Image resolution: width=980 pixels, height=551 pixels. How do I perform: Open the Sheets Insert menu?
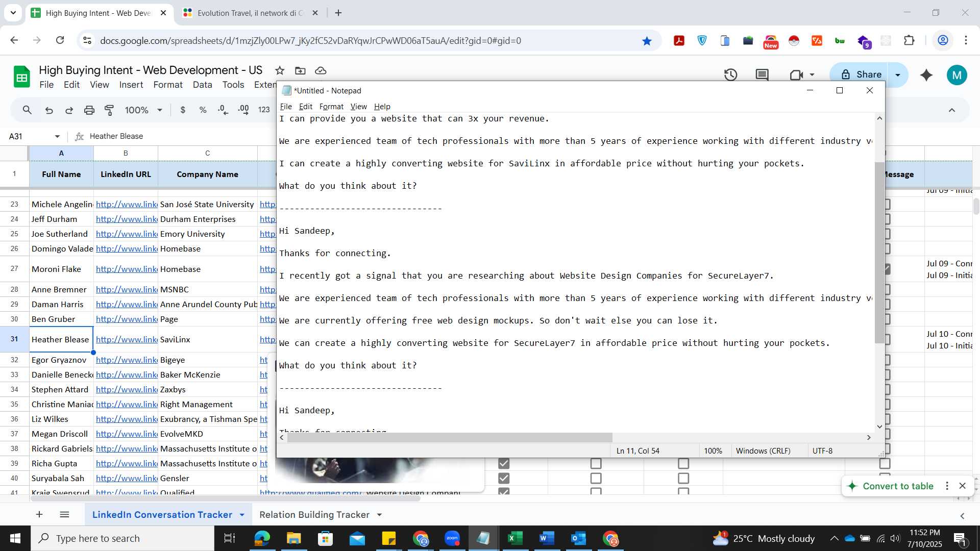pos(131,85)
